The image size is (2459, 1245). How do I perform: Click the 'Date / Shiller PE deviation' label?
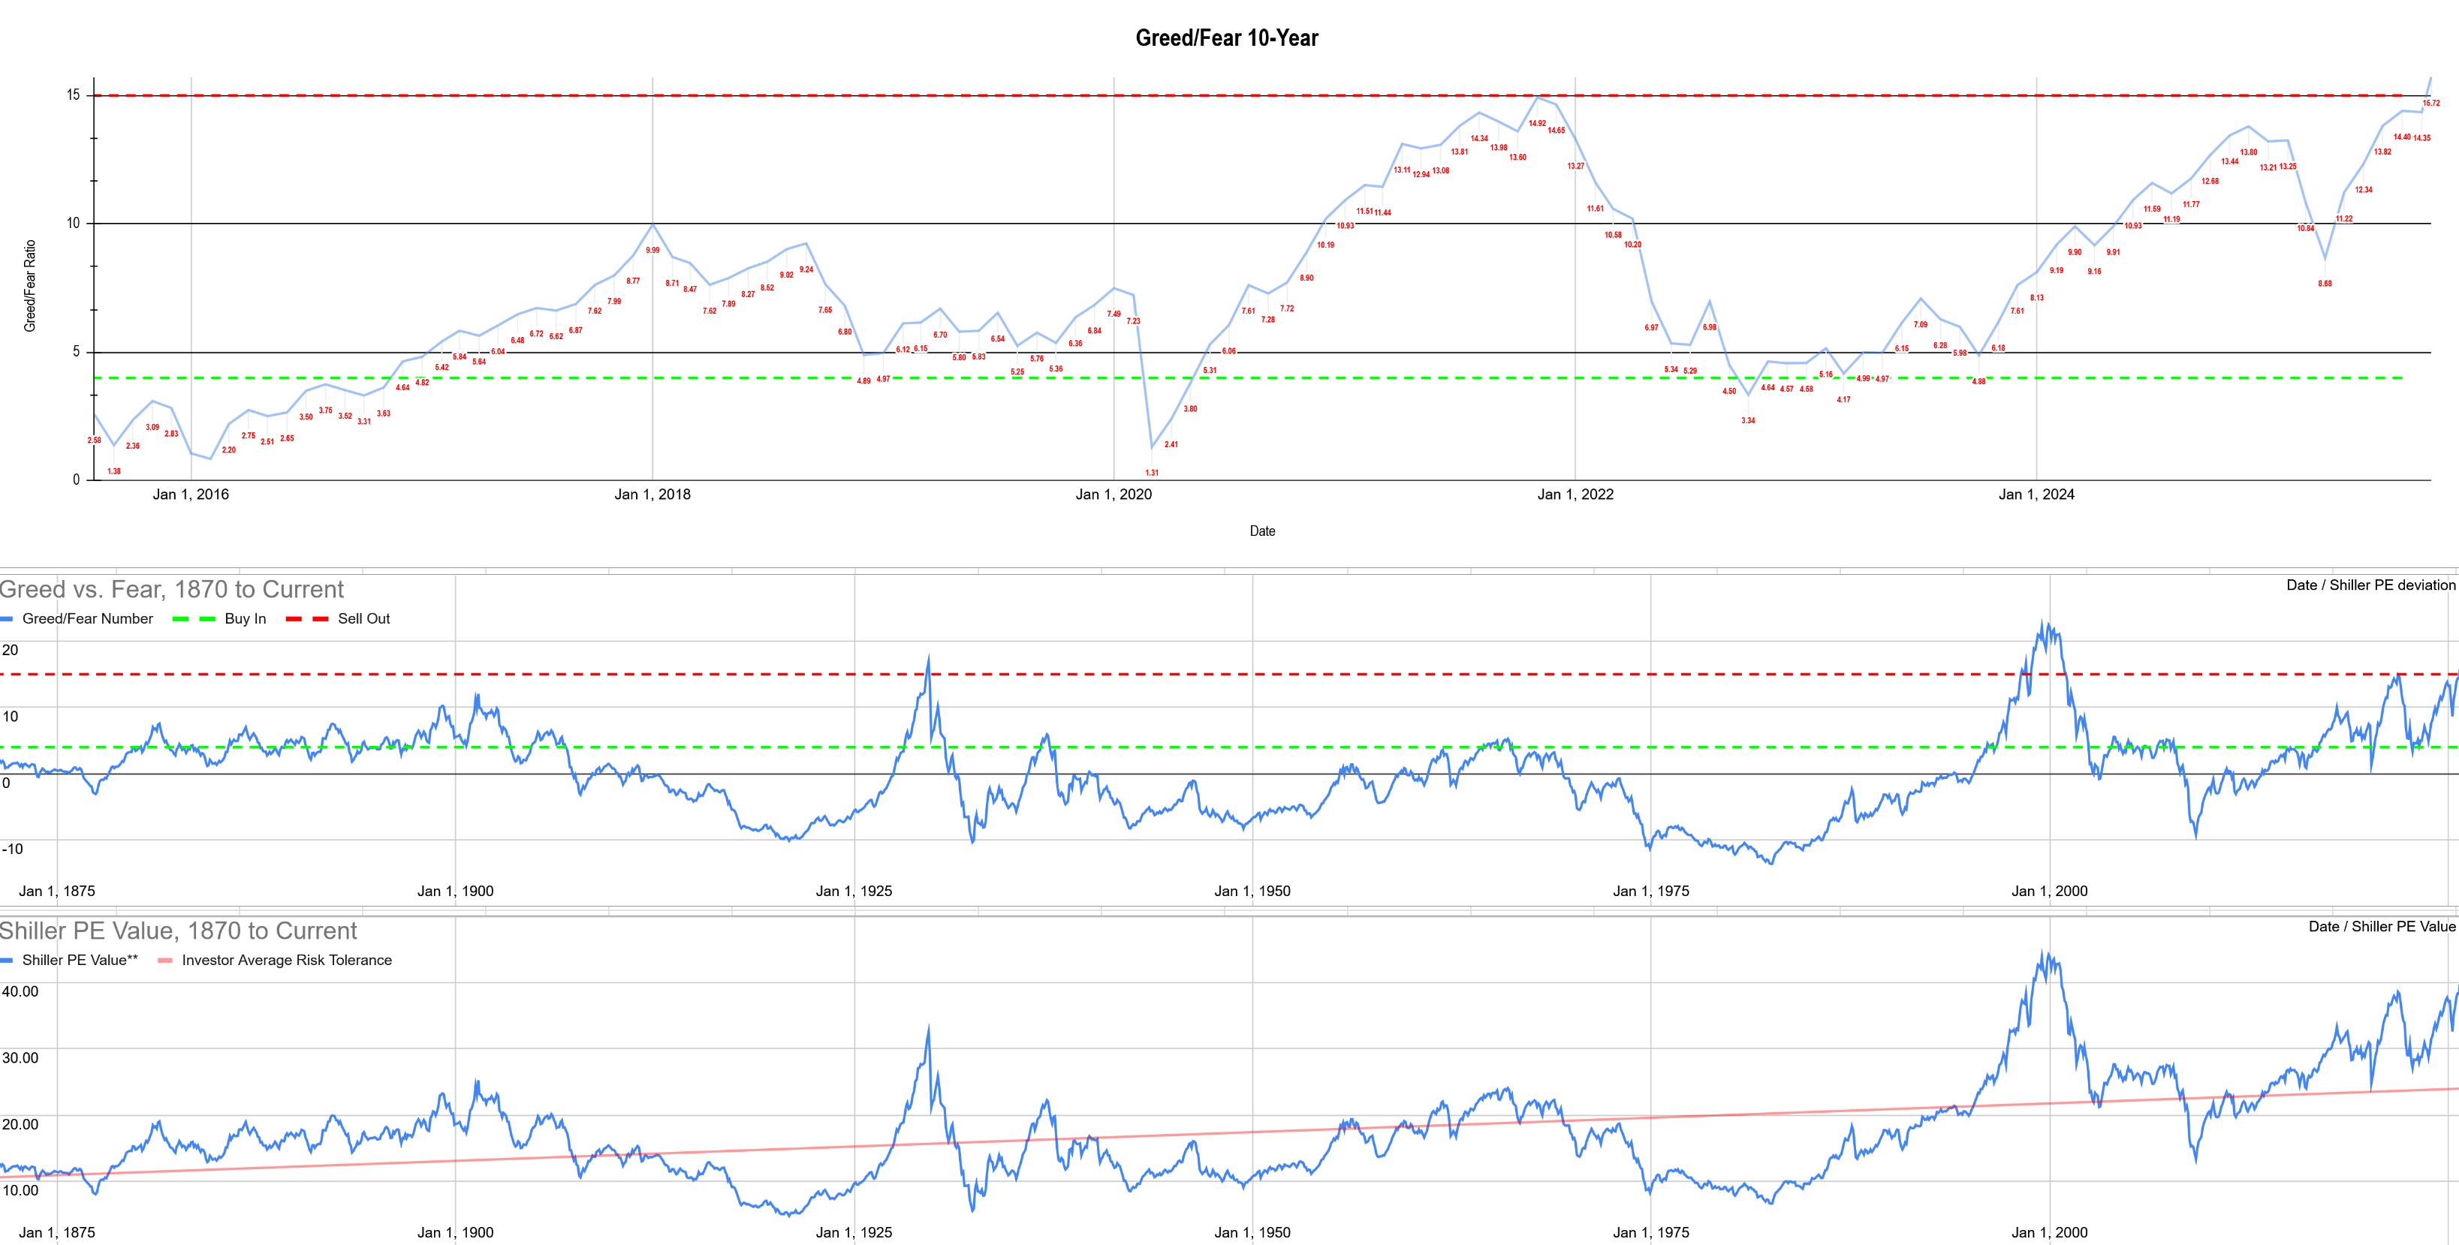click(x=2371, y=585)
